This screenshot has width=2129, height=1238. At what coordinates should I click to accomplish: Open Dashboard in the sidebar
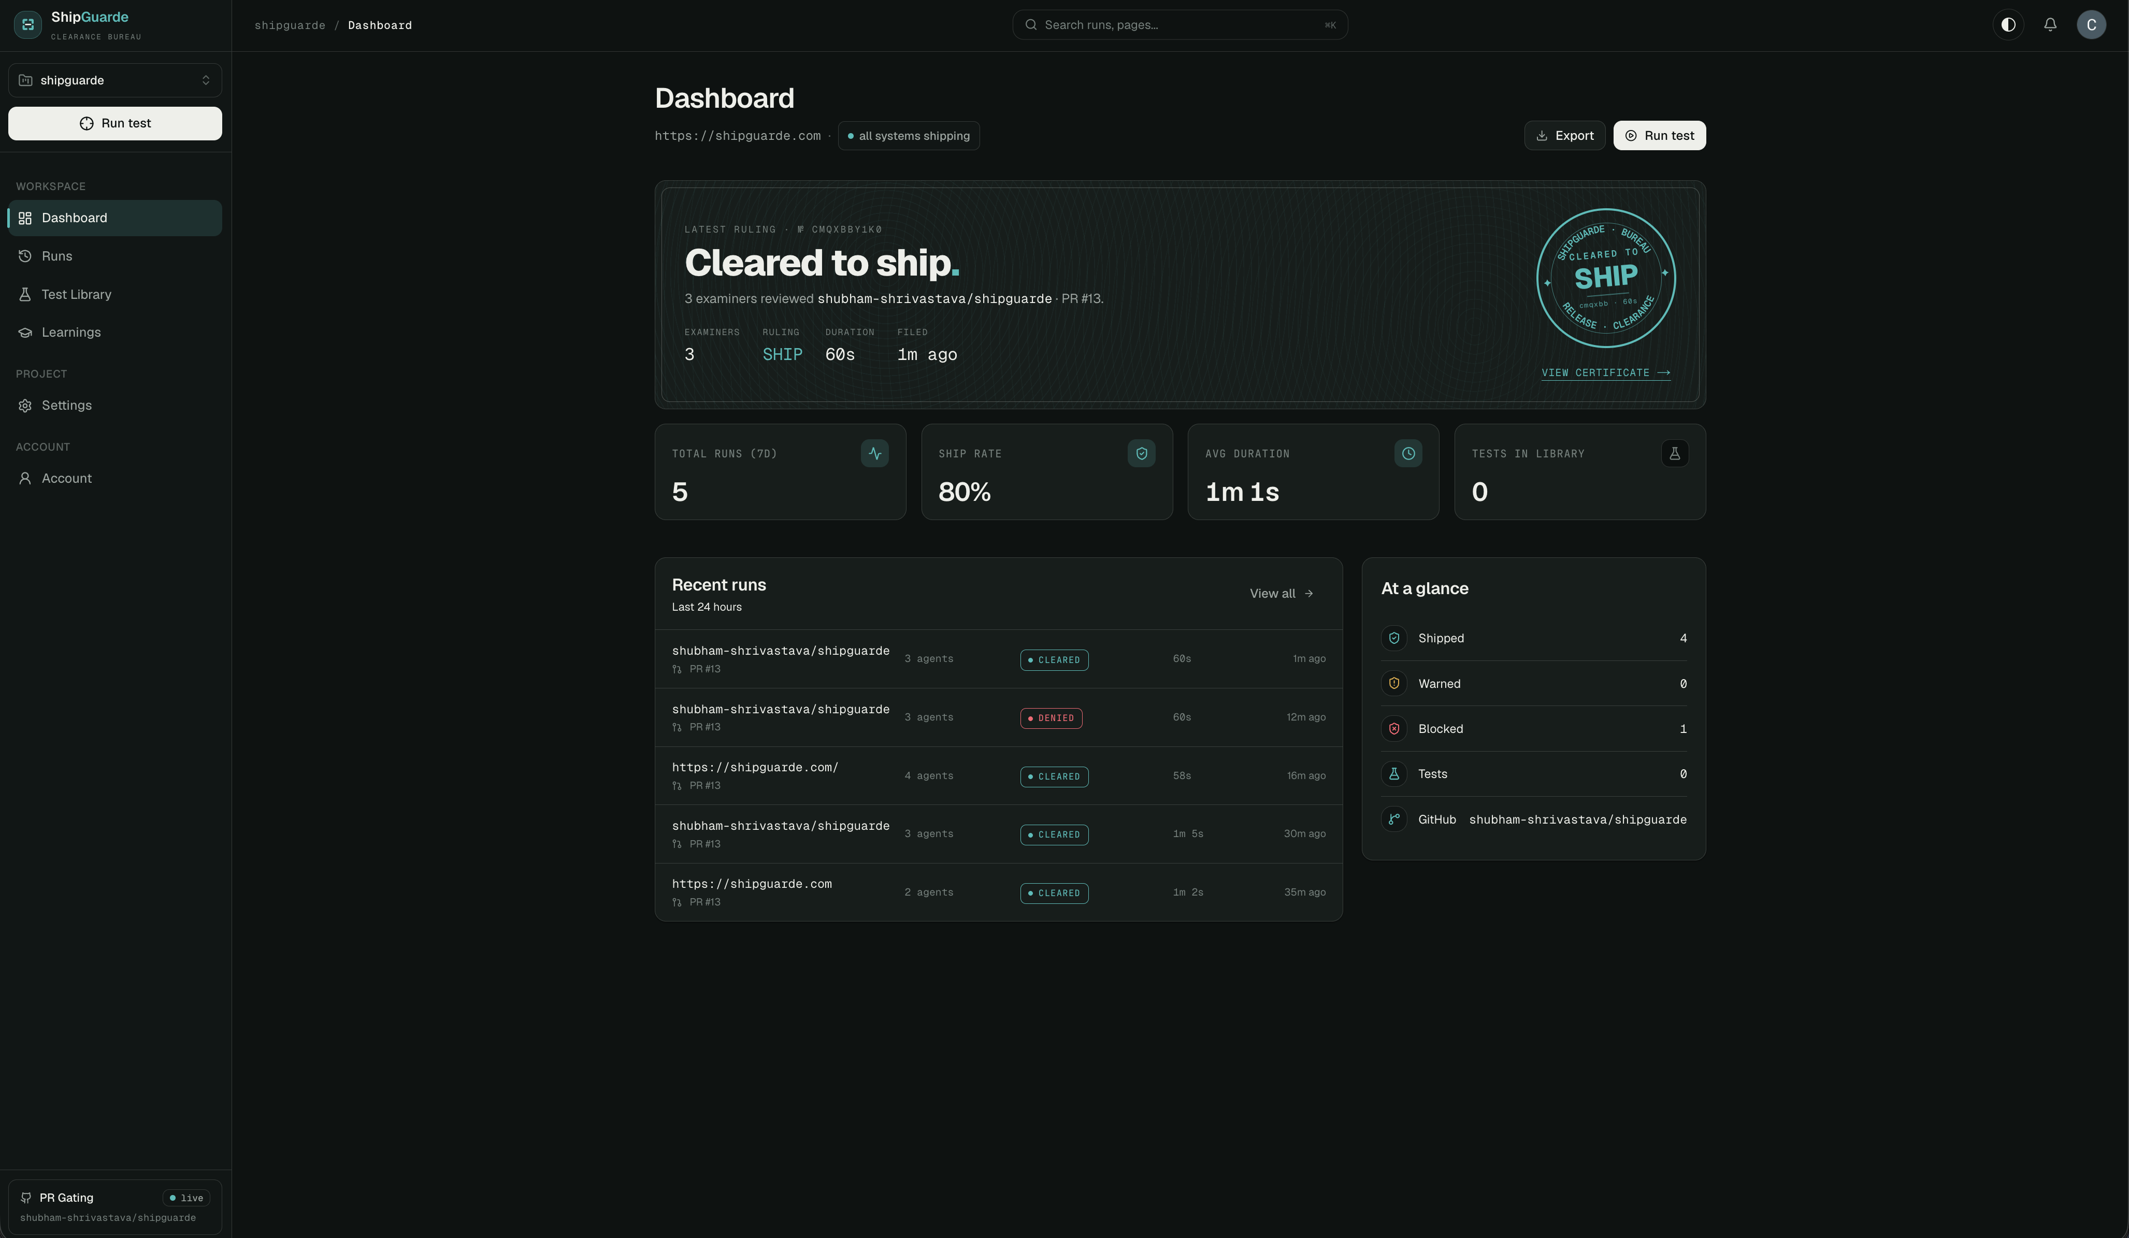click(x=115, y=218)
